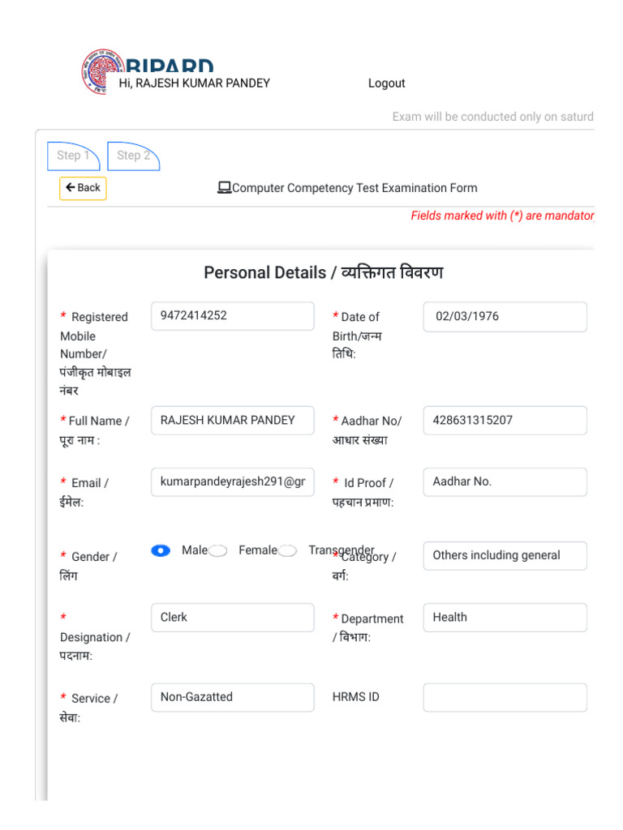
Task: Click the Aadhar No input field
Action: pos(505,421)
